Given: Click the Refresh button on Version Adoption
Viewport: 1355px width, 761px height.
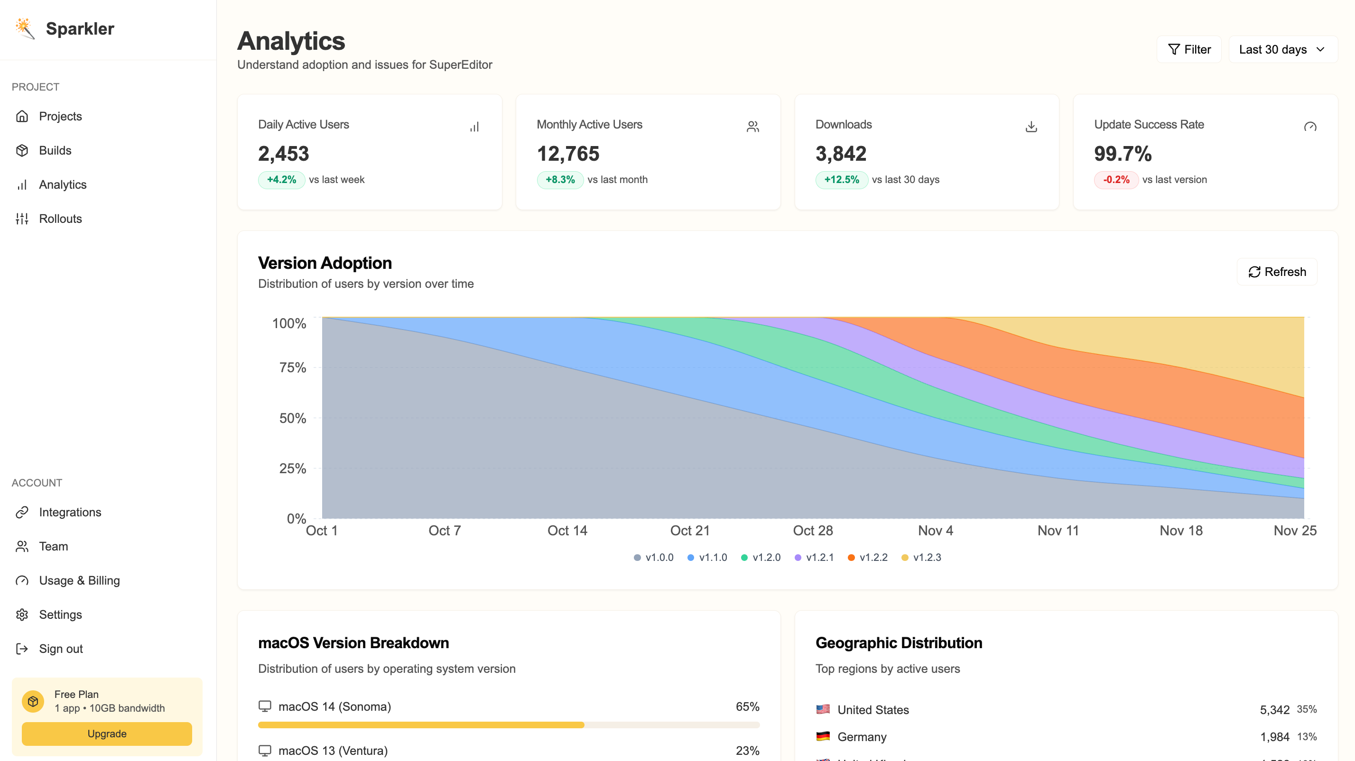Looking at the screenshot, I should (x=1277, y=272).
